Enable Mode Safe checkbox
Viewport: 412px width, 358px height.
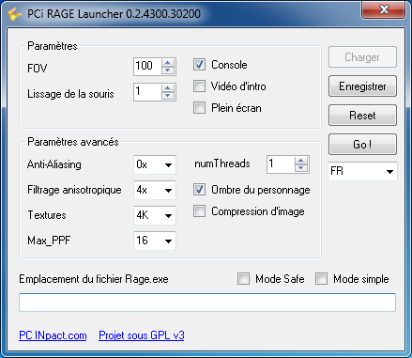[x=243, y=278]
